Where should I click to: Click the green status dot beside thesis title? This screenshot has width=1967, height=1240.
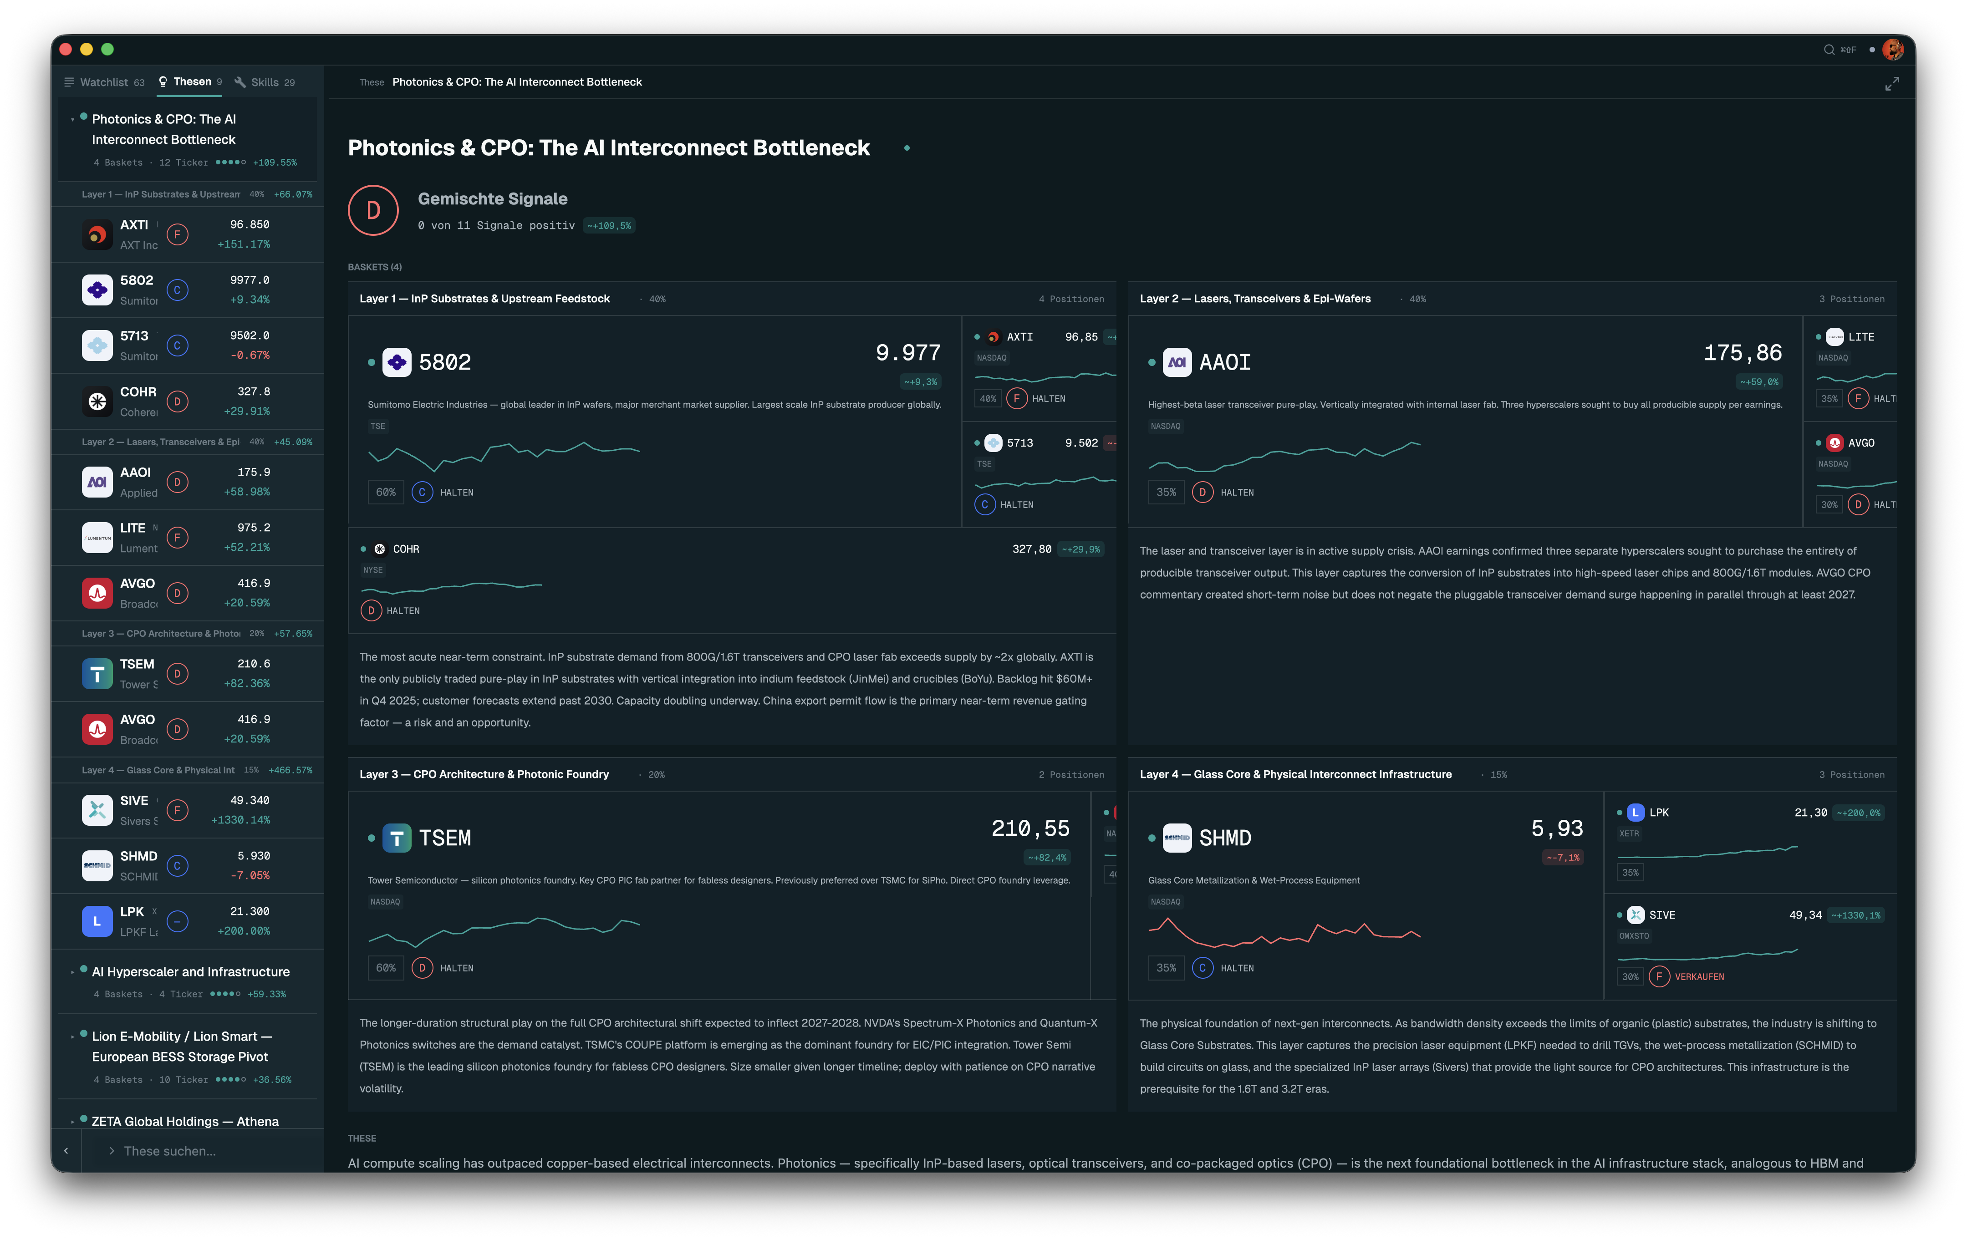(907, 149)
